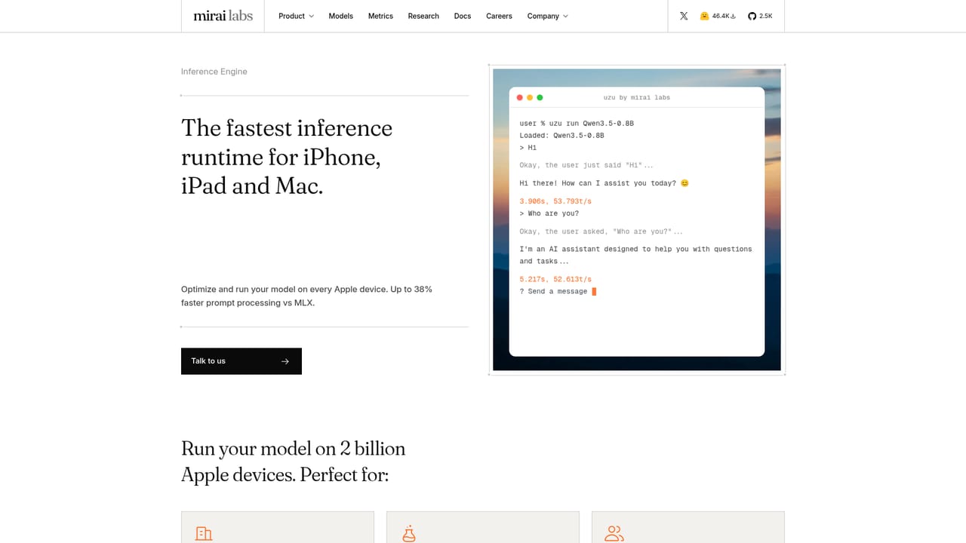Viewport: 966px width, 543px height.
Task: Click the people icon on the third card
Action: pos(614,534)
